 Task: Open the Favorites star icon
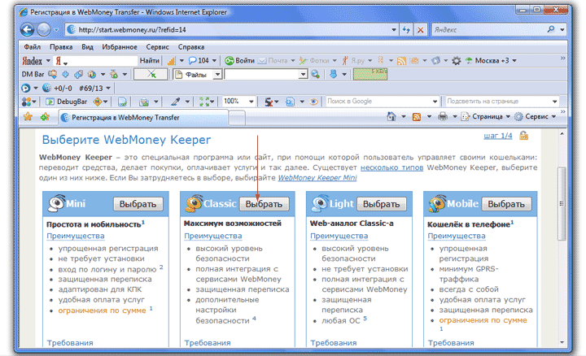click(28, 117)
